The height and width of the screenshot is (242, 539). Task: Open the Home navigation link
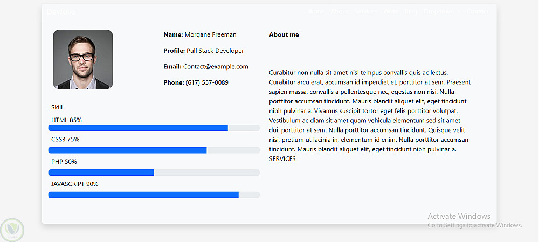(x=316, y=12)
